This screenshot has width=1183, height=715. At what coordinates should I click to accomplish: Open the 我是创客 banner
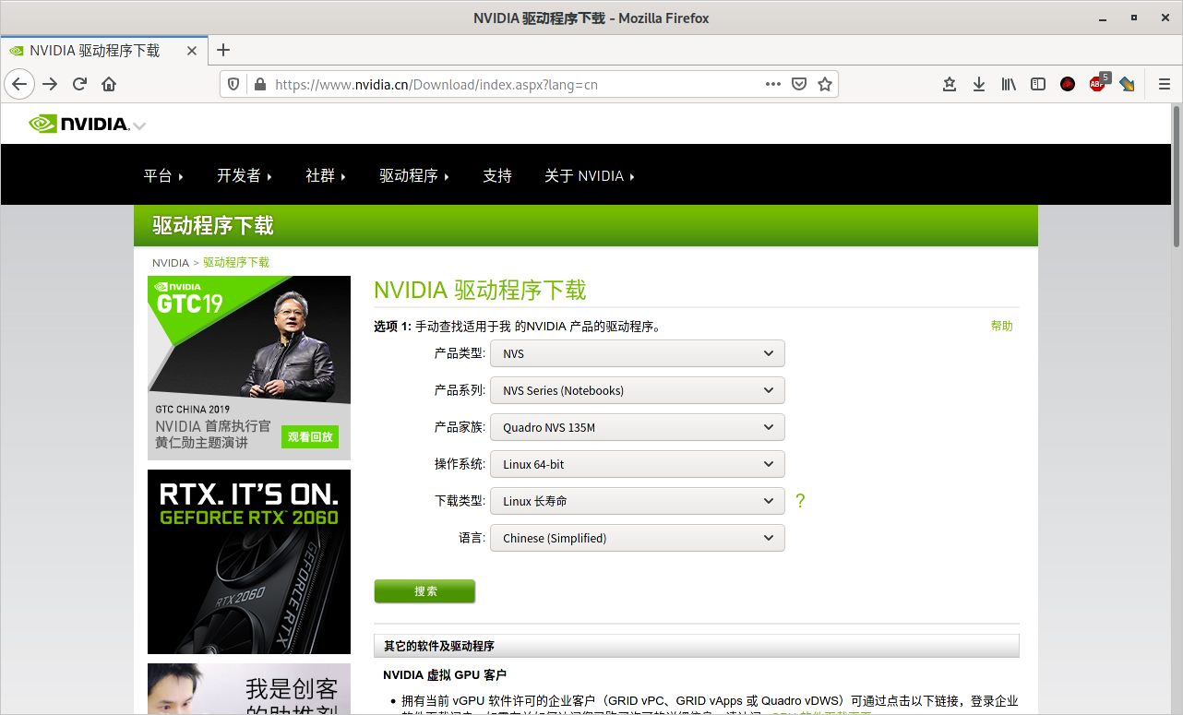(x=249, y=688)
